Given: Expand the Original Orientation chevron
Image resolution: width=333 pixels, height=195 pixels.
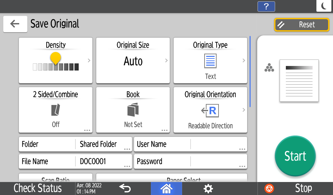Looking at the screenshot, I should pyautogui.click(x=244, y=110).
